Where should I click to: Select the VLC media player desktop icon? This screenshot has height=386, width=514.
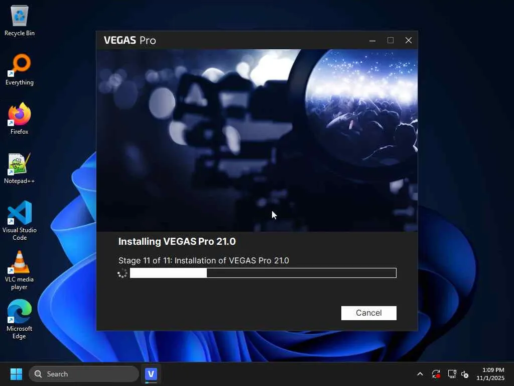(20, 270)
